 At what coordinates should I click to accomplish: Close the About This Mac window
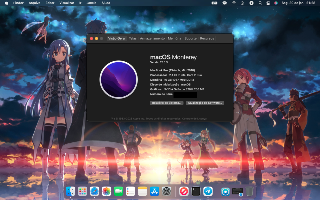[x=91, y=38]
